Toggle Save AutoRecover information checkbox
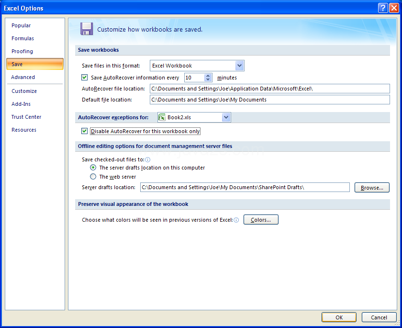402x328 pixels. pos(84,77)
